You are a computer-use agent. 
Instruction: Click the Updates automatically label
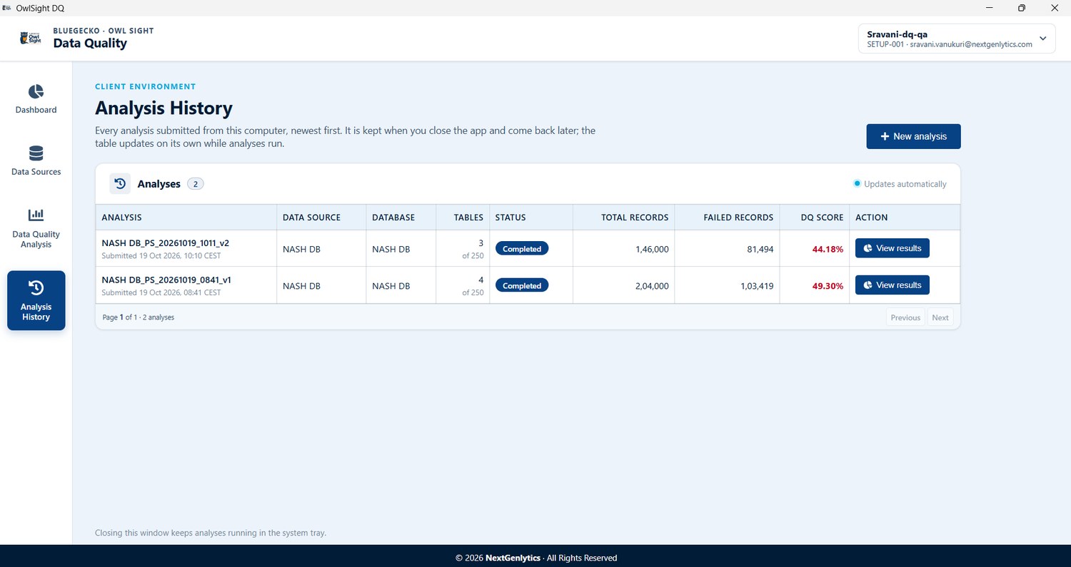pyautogui.click(x=905, y=184)
